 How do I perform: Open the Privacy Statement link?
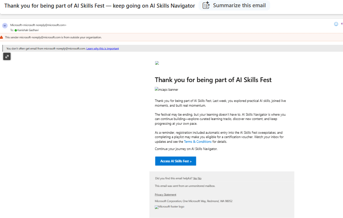click(166, 195)
